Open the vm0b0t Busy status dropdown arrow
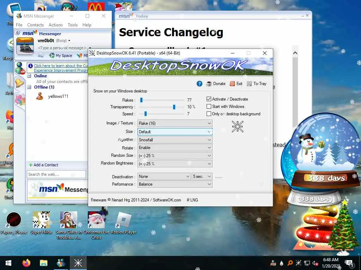This screenshot has width=361, height=270. 69,41
